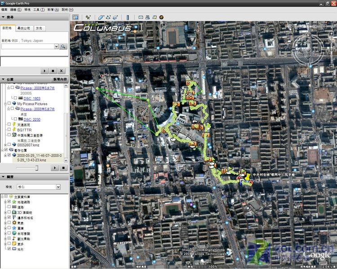Click the 新增內容 button
Image resolution: width=337 pixels, height=269 pixels.
coord(60,79)
